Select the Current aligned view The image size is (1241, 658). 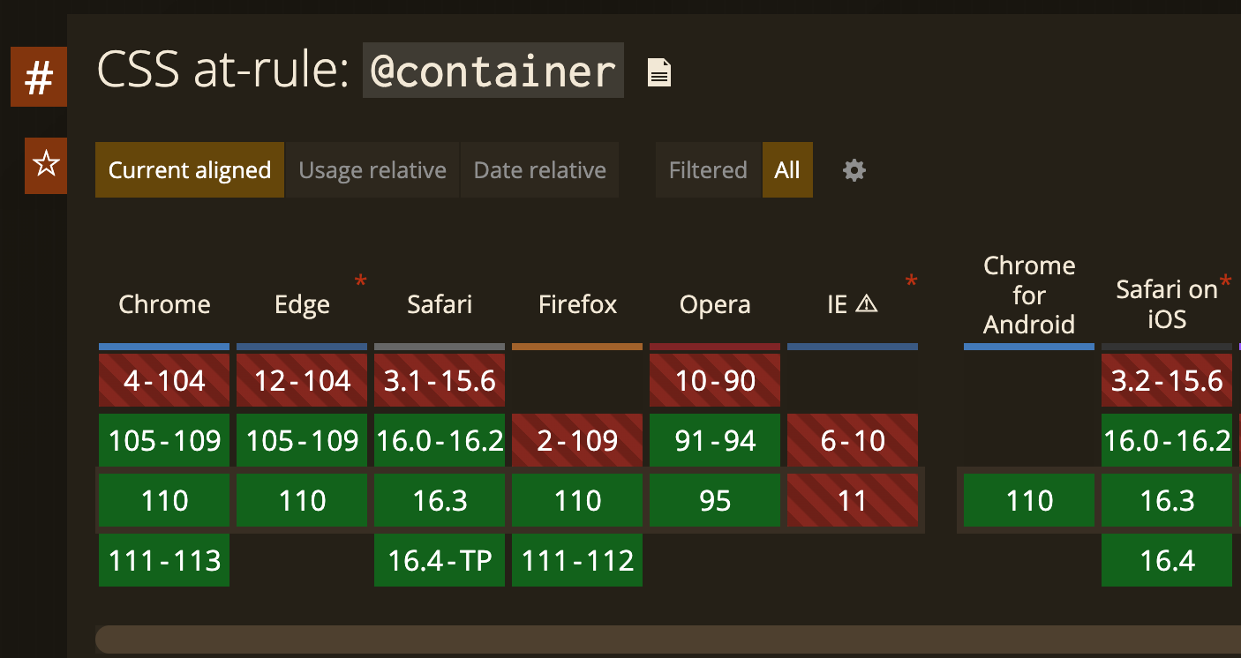190,170
